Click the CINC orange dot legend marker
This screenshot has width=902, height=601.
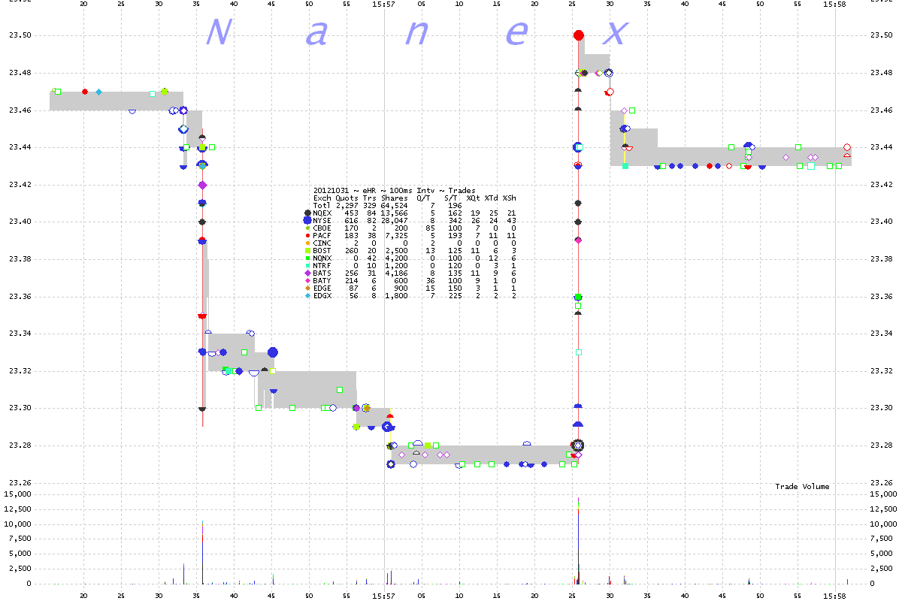click(x=307, y=243)
